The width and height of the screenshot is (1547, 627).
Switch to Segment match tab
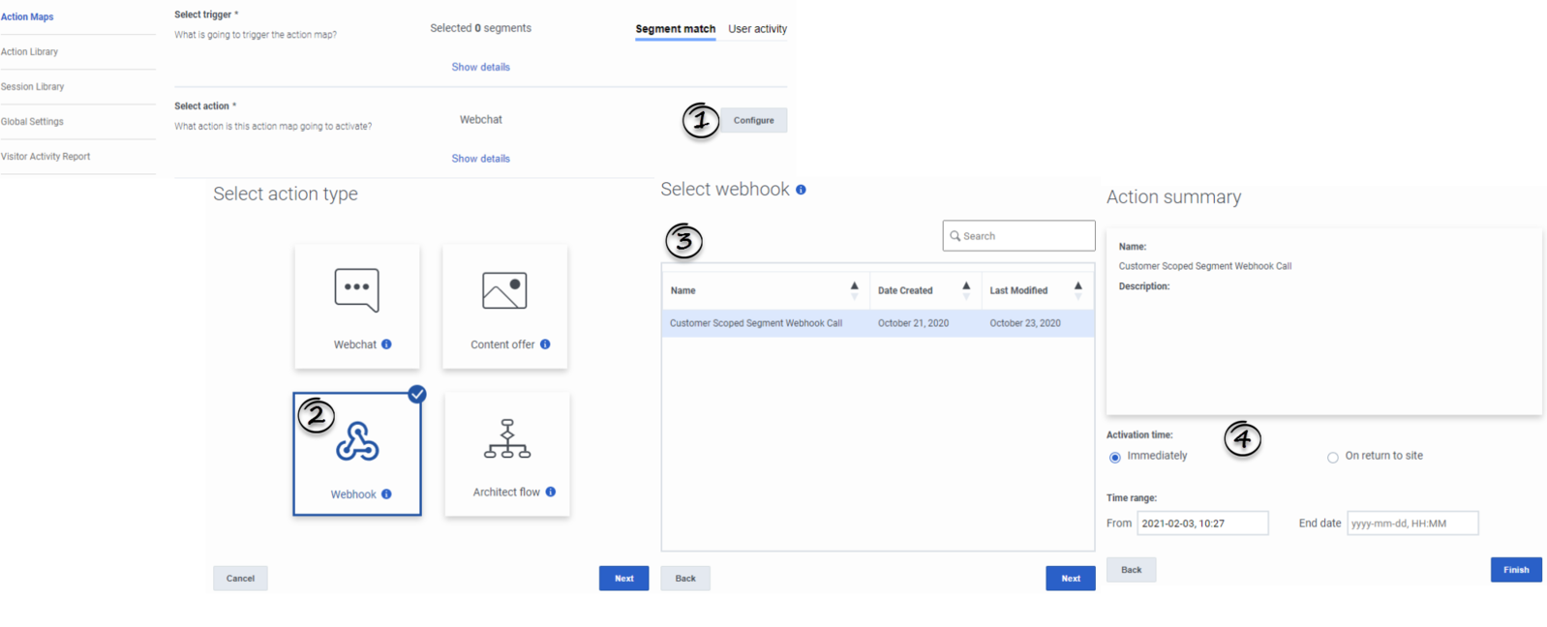(x=676, y=29)
